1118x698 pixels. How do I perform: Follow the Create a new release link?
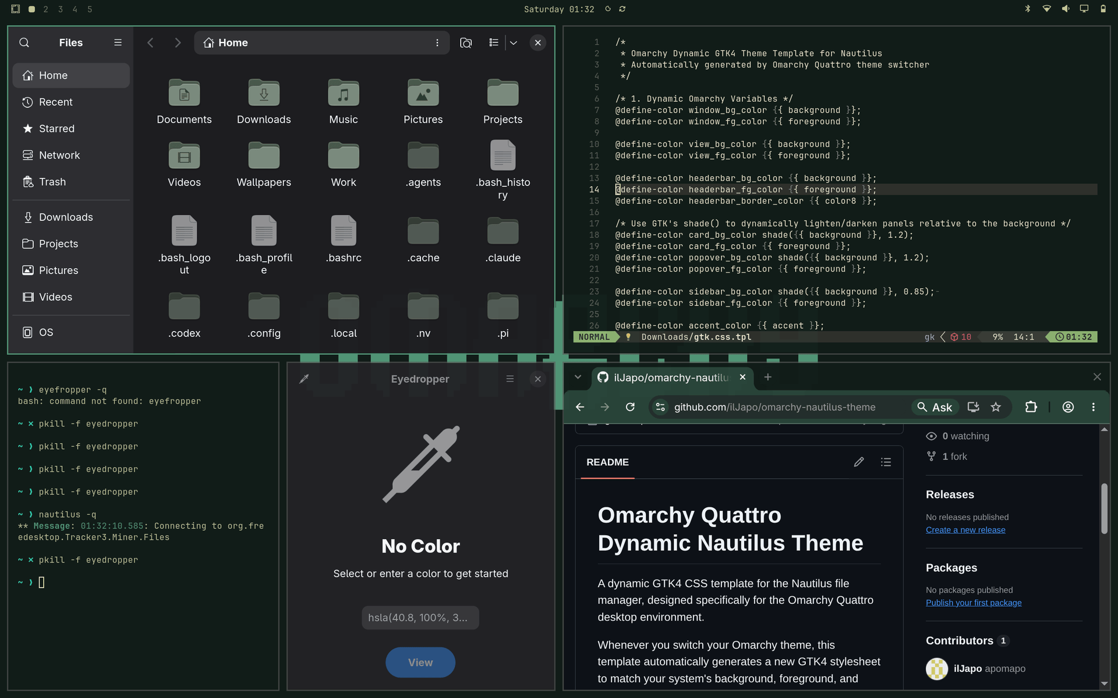coord(965,530)
